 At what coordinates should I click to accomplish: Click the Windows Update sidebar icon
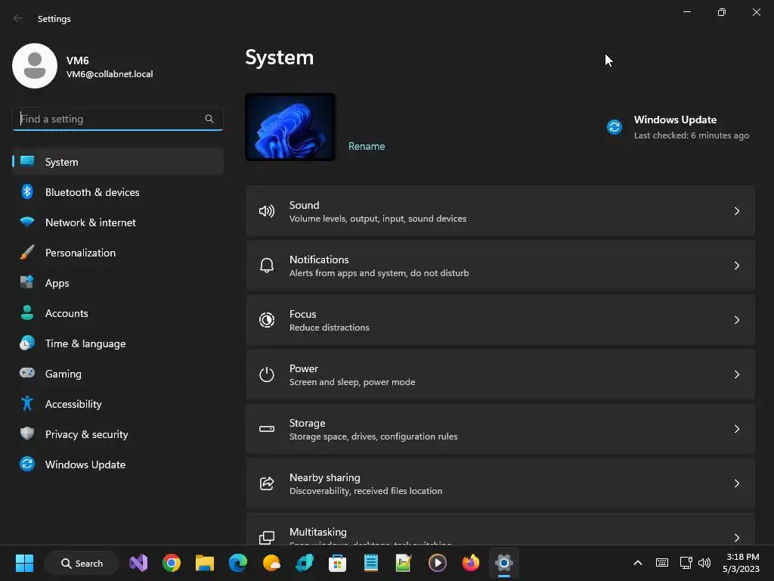coord(27,464)
